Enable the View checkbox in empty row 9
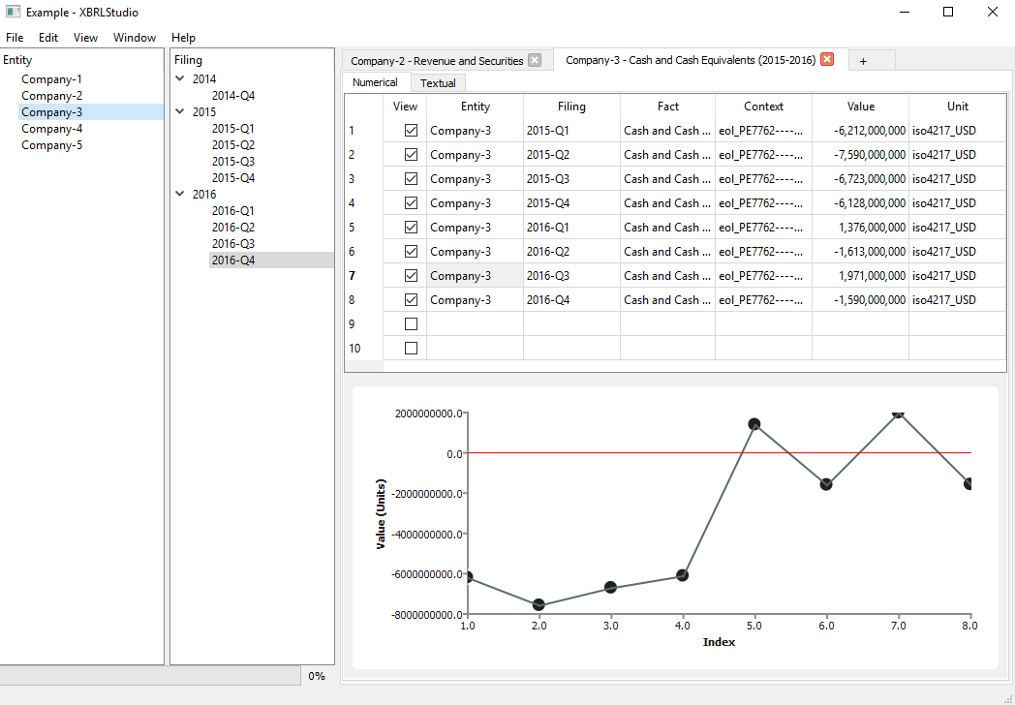1015x705 pixels. [411, 323]
